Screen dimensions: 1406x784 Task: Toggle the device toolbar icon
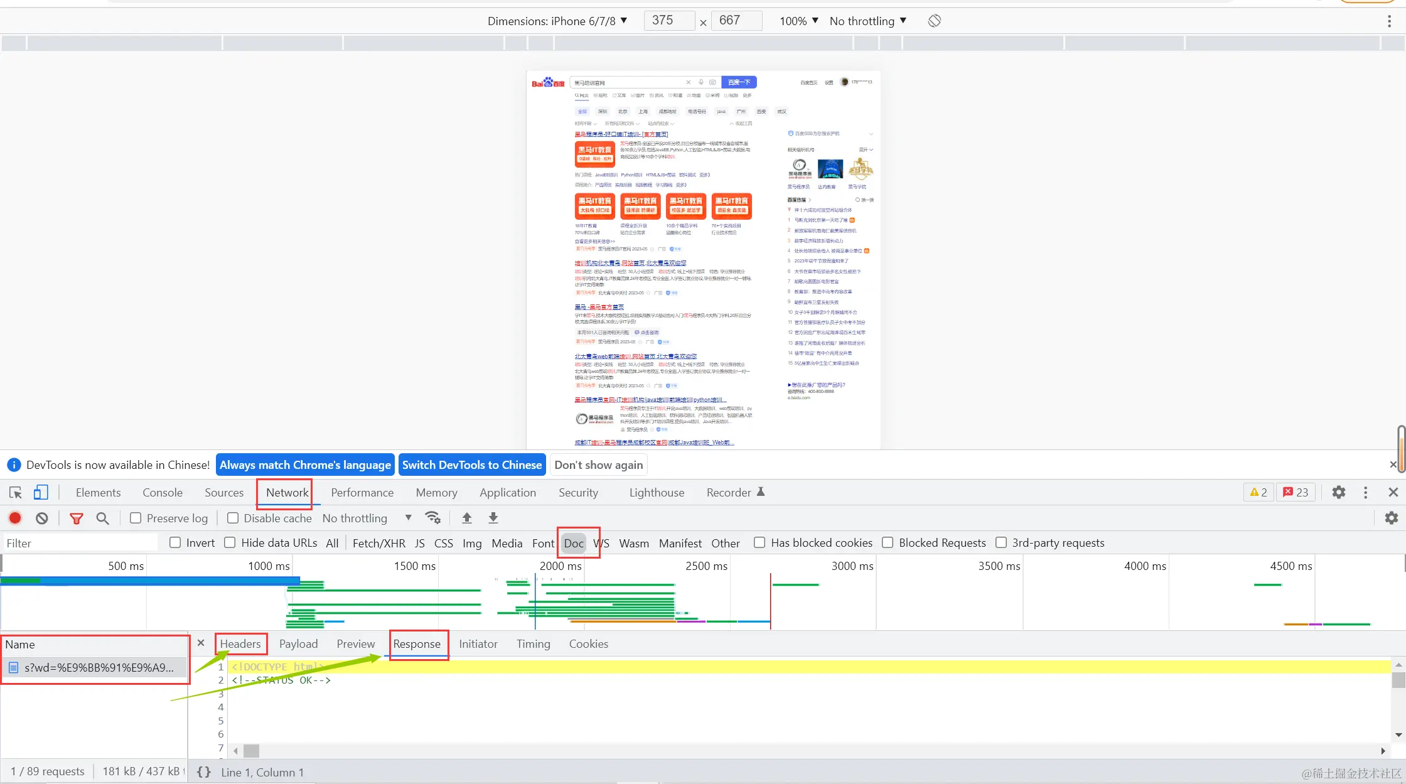(x=41, y=493)
